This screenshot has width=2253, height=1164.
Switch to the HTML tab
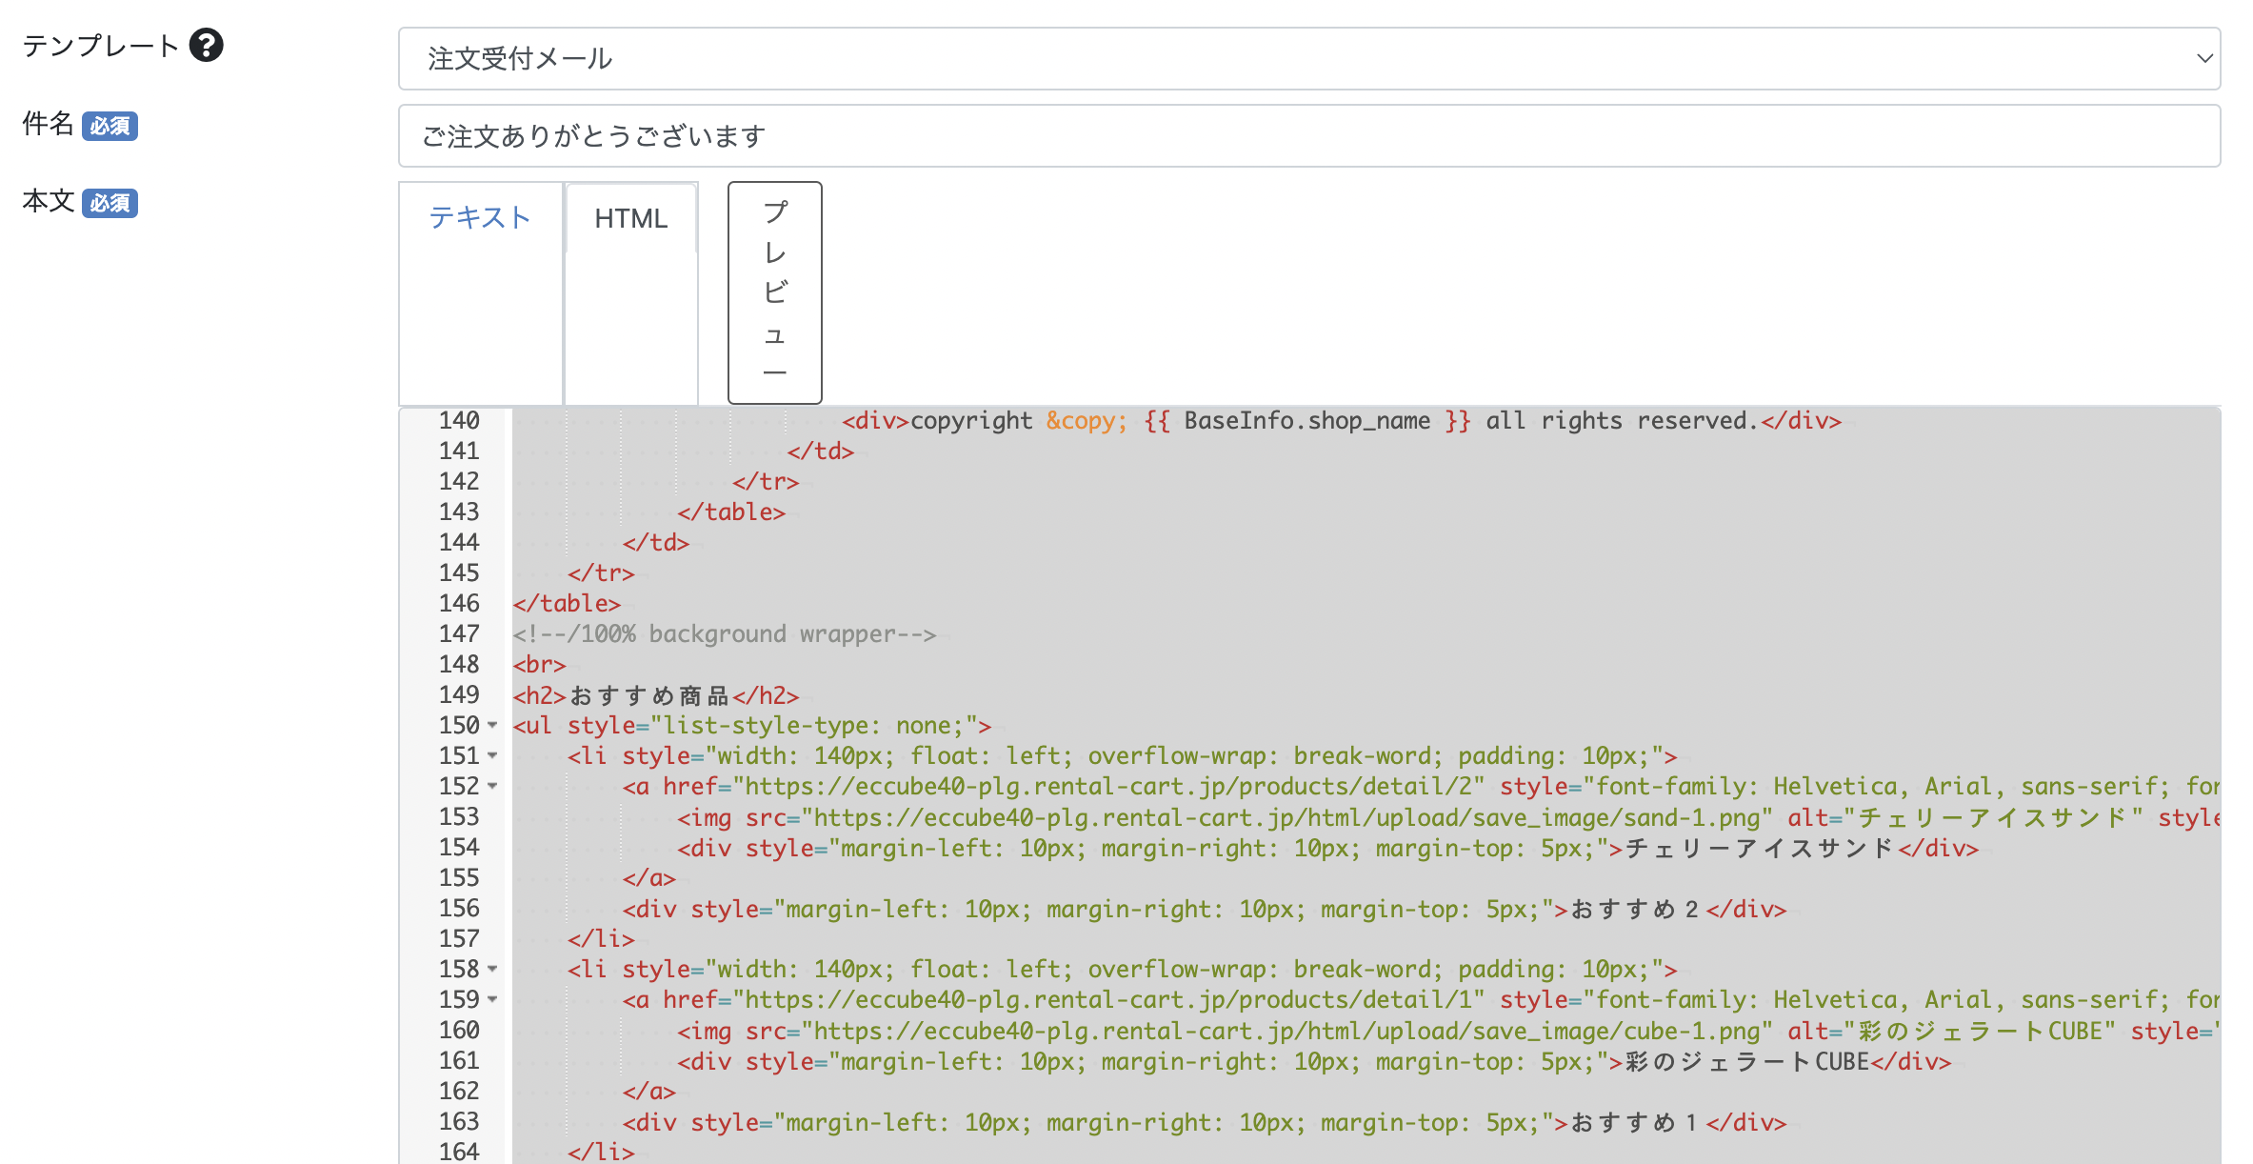pyautogui.click(x=630, y=218)
